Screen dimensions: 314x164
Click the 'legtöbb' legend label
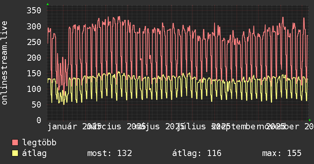39,143
